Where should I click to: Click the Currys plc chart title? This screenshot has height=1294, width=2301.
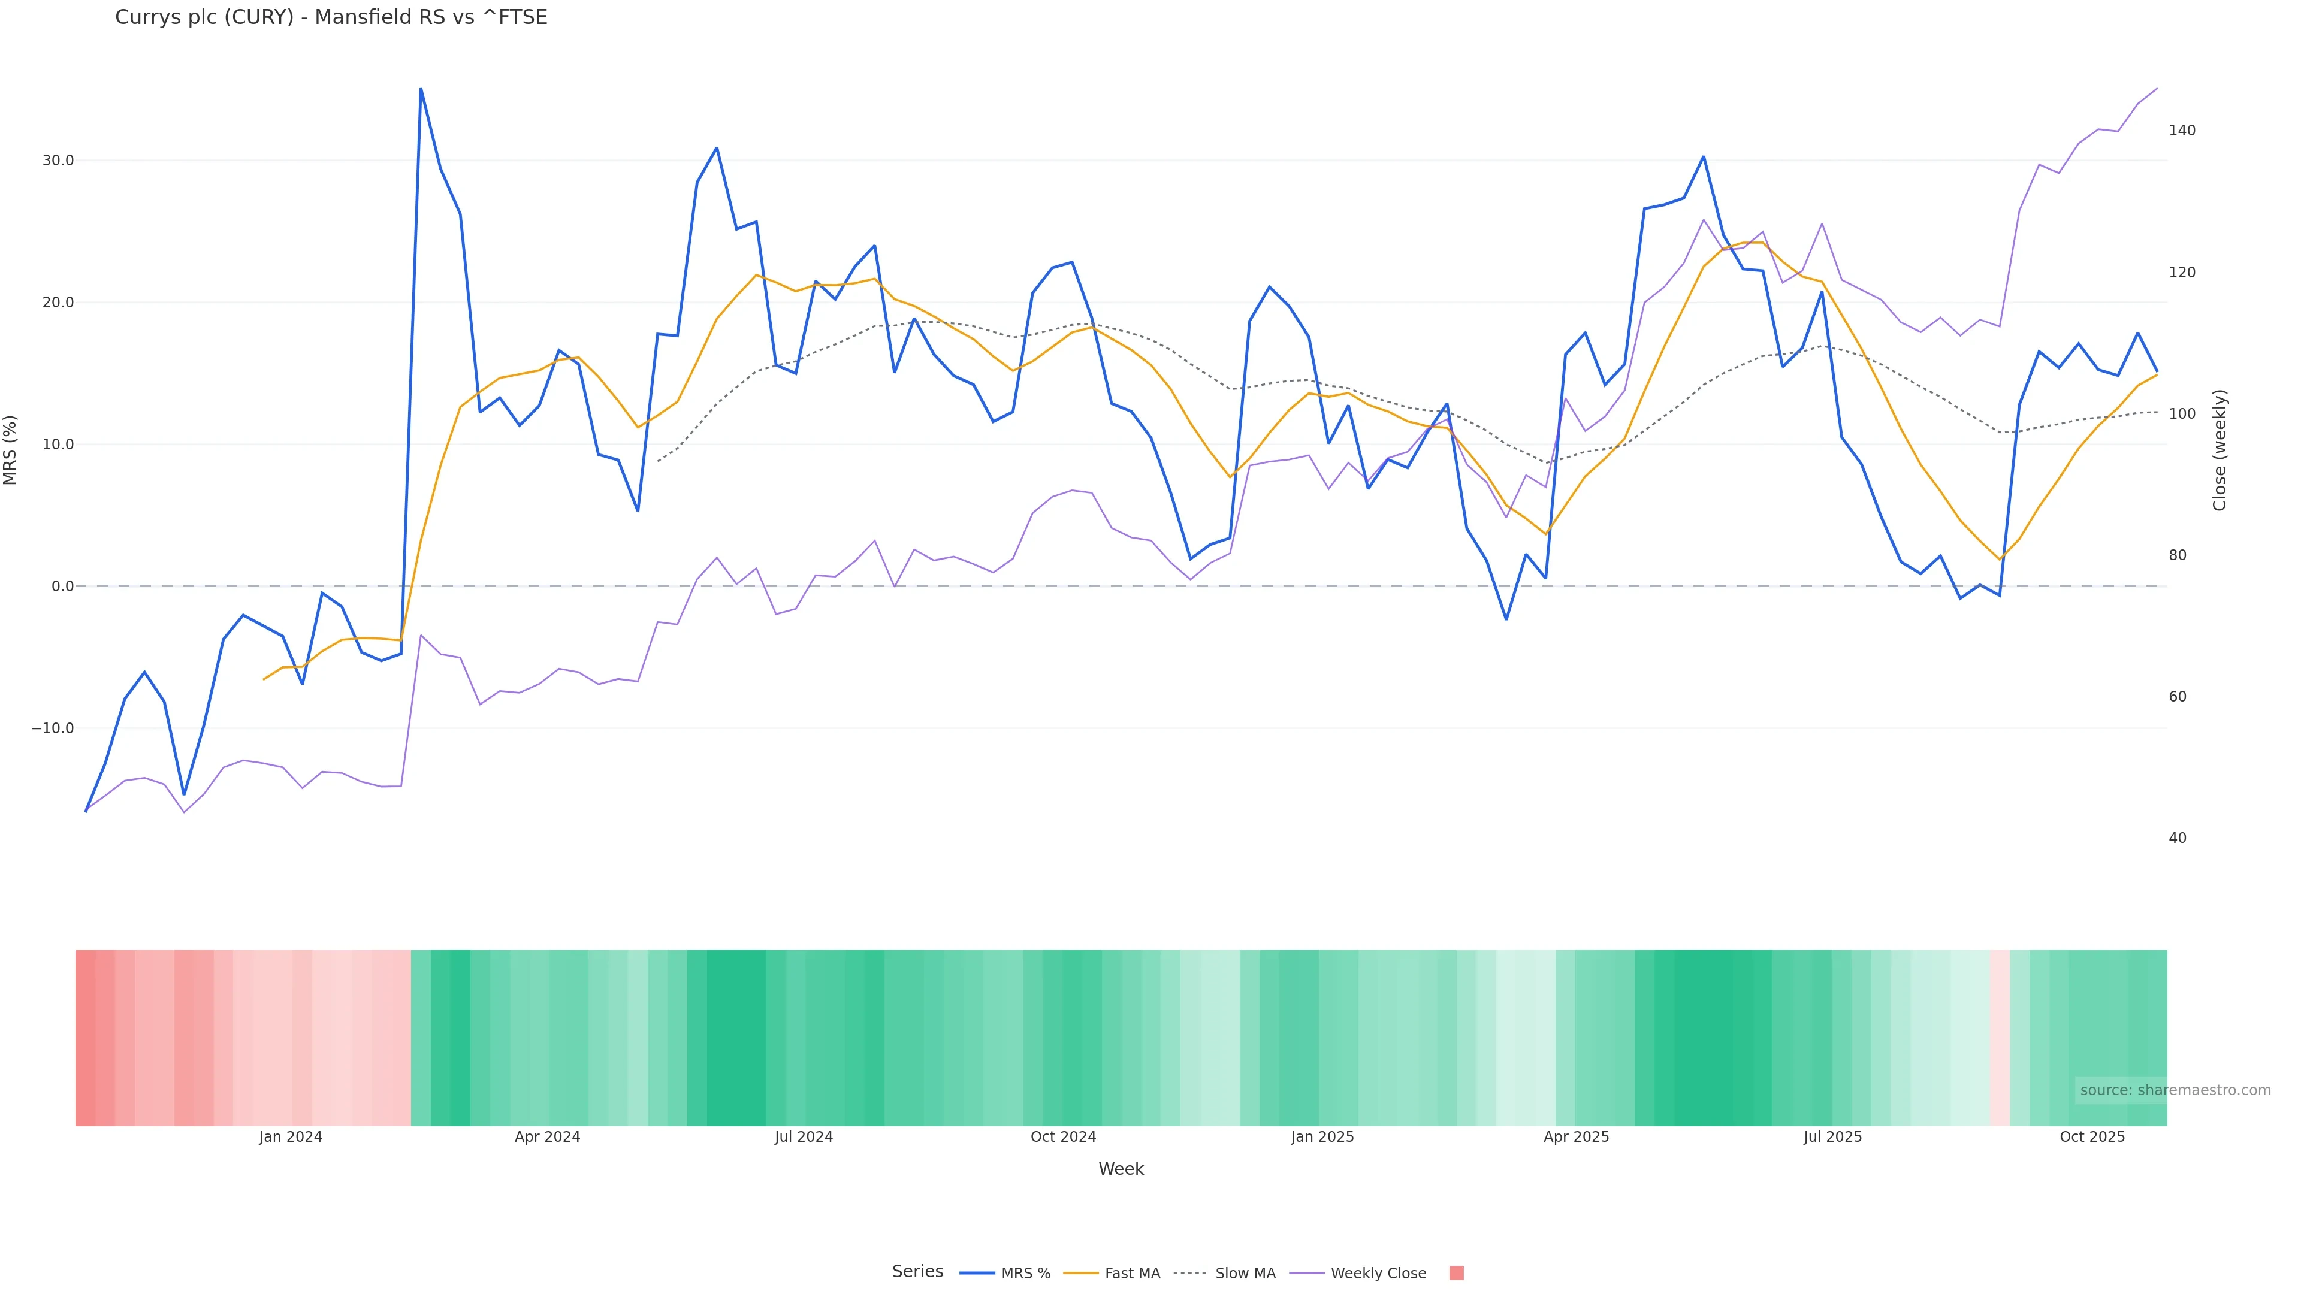click(x=331, y=17)
